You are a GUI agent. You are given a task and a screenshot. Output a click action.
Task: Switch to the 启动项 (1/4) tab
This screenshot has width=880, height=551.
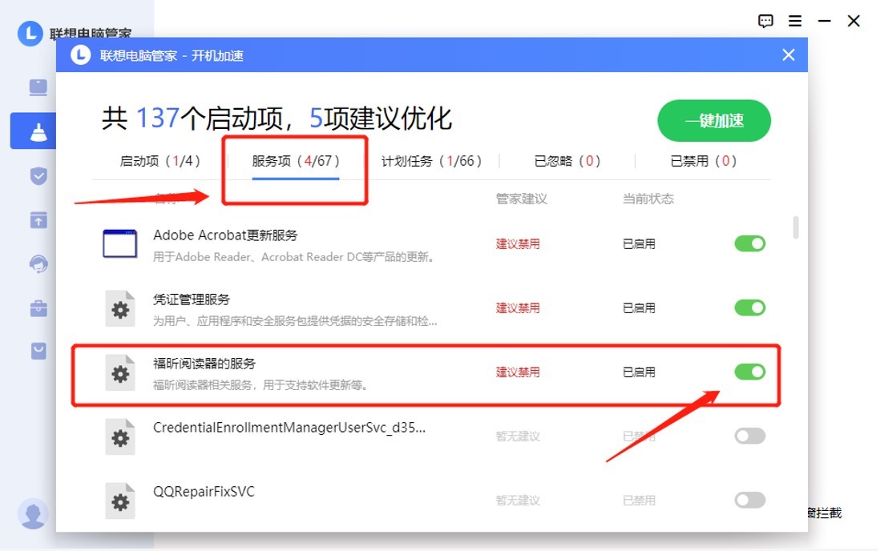pos(160,161)
